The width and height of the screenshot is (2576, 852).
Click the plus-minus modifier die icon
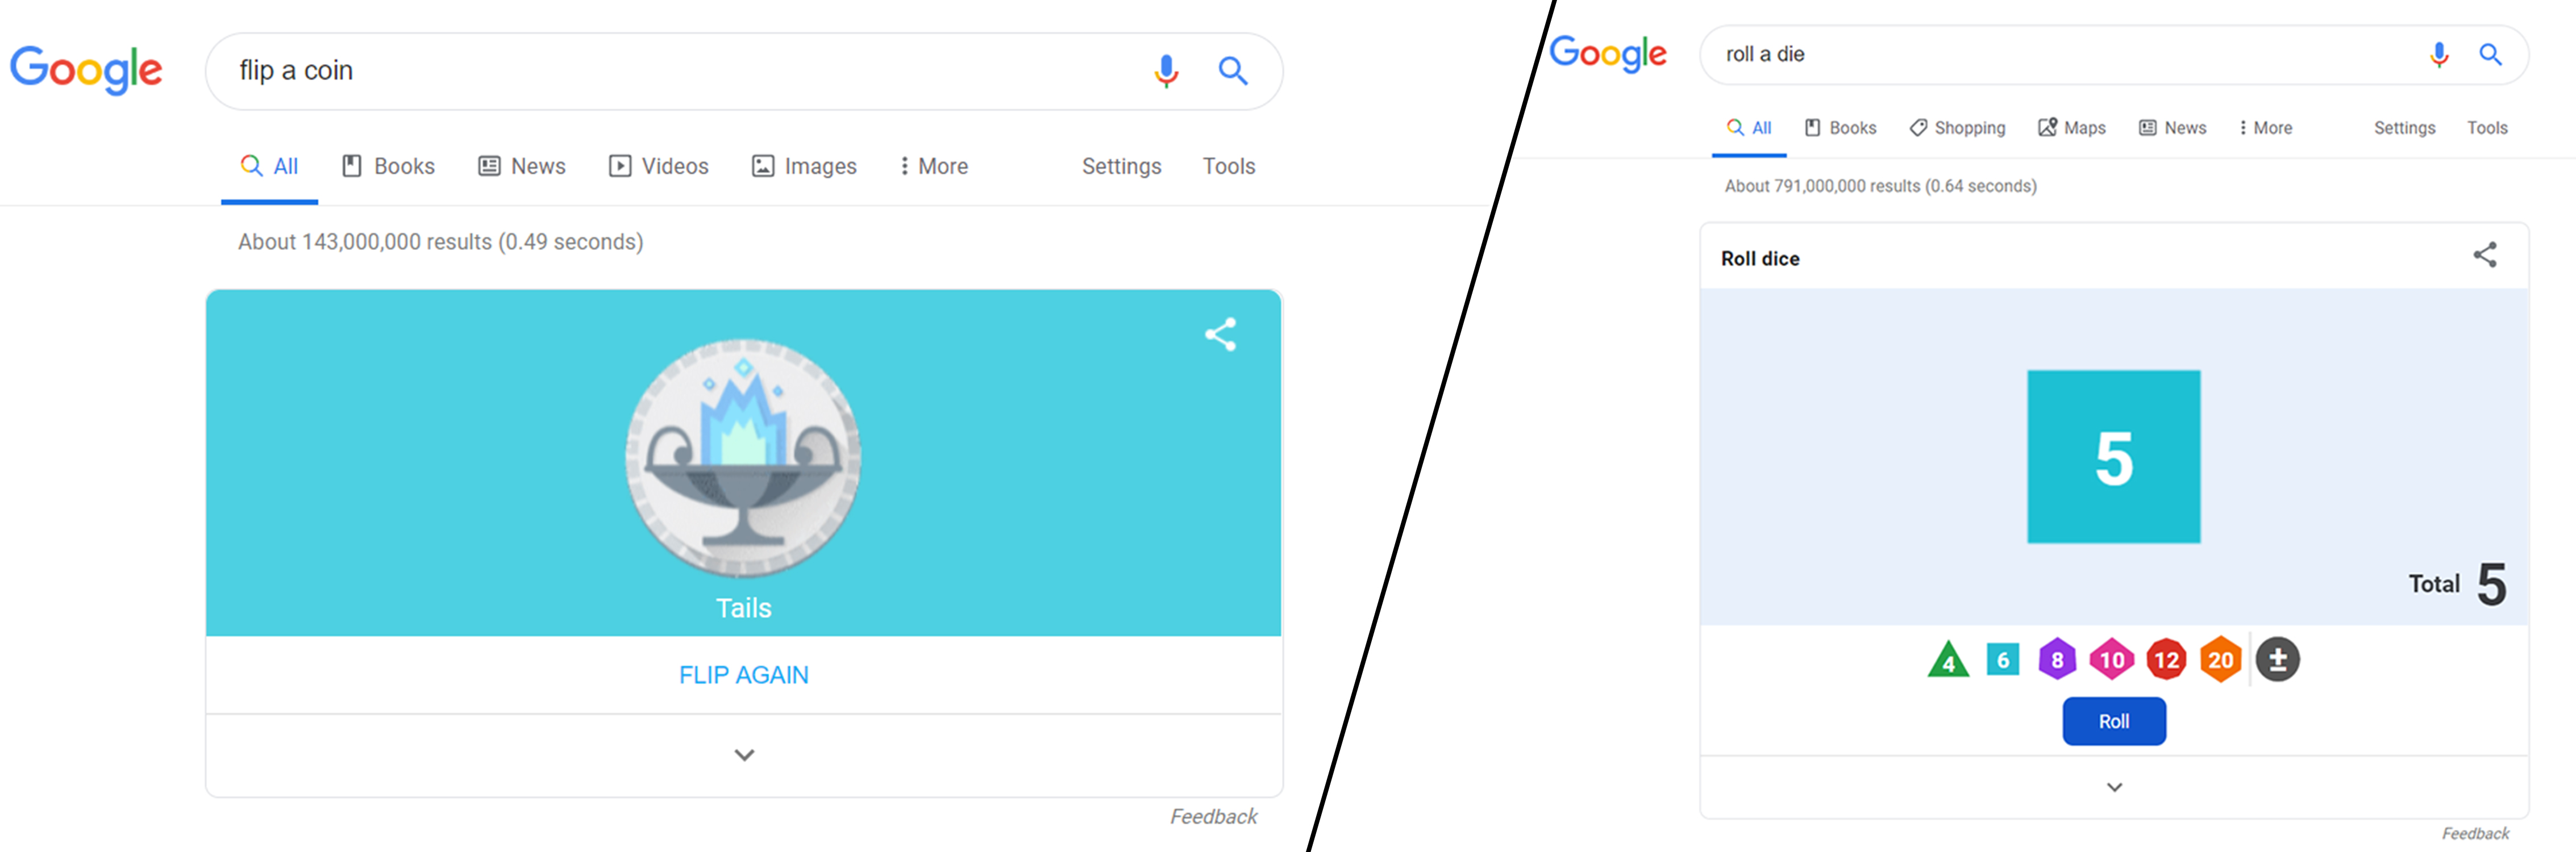[x=2278, y=660]
